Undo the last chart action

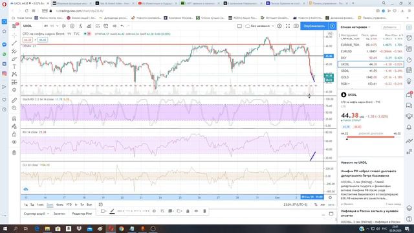click(x=122, y=26)
